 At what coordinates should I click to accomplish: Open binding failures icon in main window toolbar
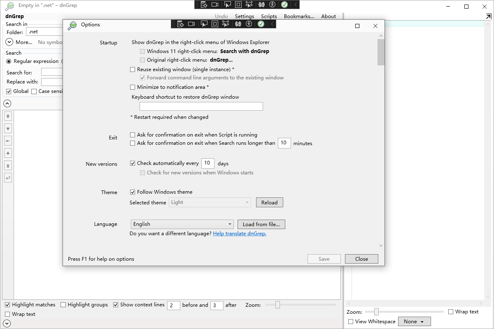coord(261,5)
